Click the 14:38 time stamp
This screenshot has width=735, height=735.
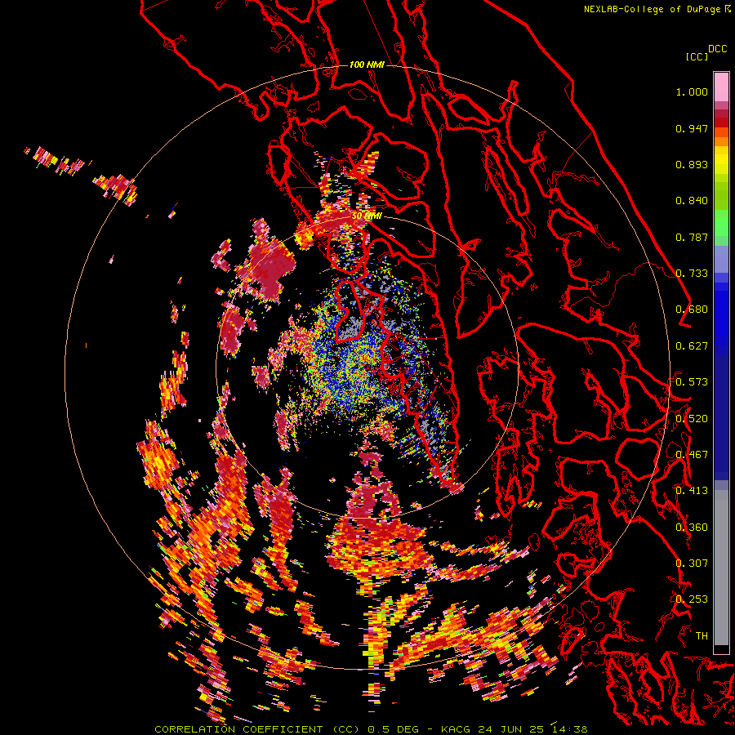point(569,729)
